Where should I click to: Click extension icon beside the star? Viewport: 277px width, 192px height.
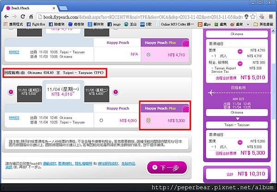click(x=262, y=17)
